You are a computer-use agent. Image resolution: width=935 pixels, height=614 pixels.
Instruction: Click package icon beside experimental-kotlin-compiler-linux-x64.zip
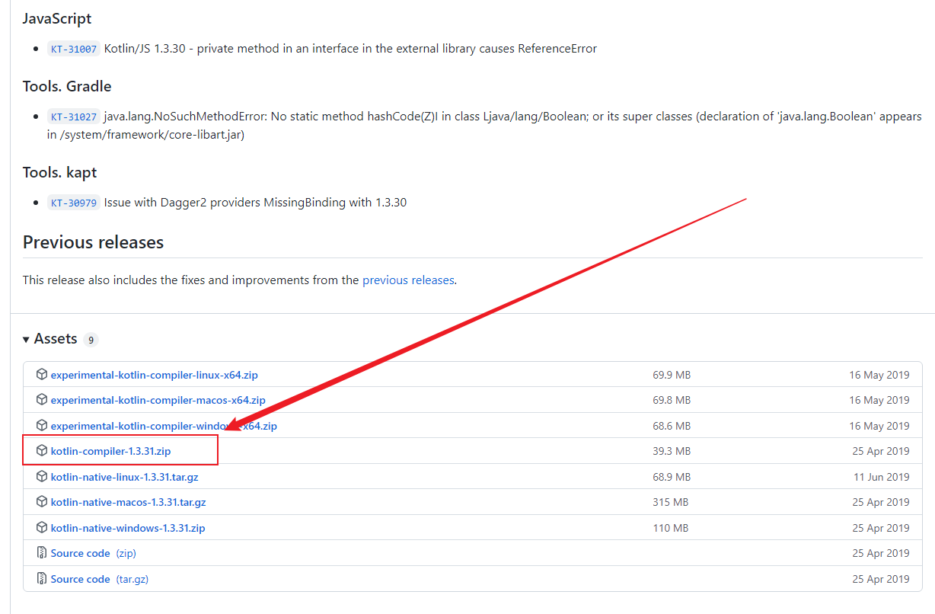pos(42,375)
